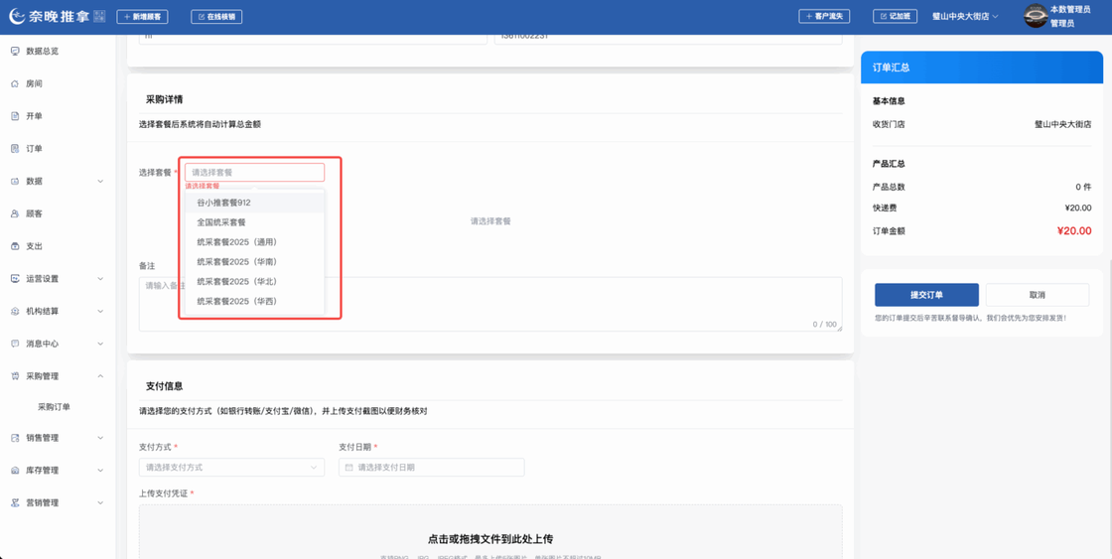This screenshot has width=1112, height=559.
Task: Click the 本数管理员 user name
Action: [x=1070, y=10]
